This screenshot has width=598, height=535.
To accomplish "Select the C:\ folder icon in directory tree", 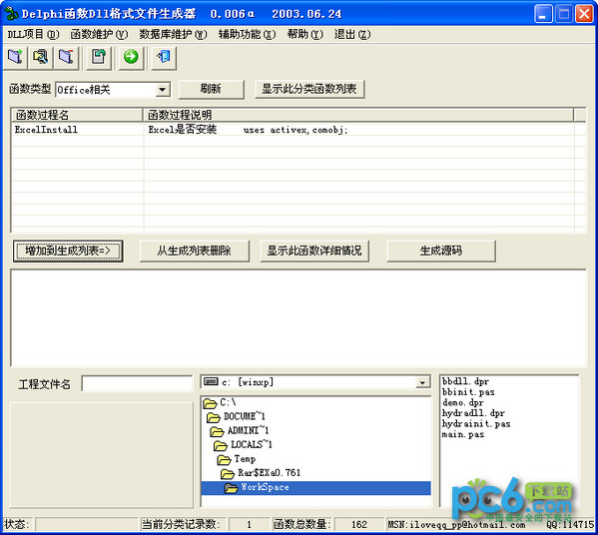I will [x=210, y=402].
